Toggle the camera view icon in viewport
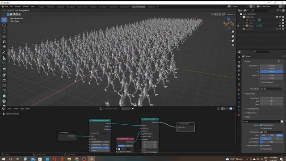The width and height of the screenshot is (286, 161). click(x=233, y=41)
